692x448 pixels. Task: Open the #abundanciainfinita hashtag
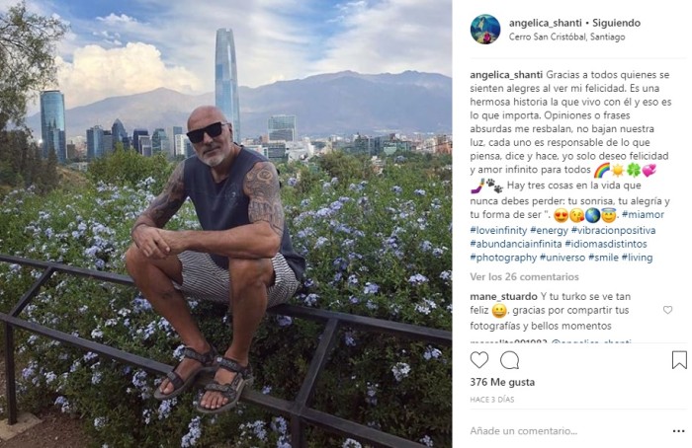[516, 244]
